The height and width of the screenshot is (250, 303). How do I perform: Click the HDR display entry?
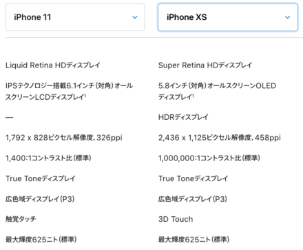(x=183, y=117)
